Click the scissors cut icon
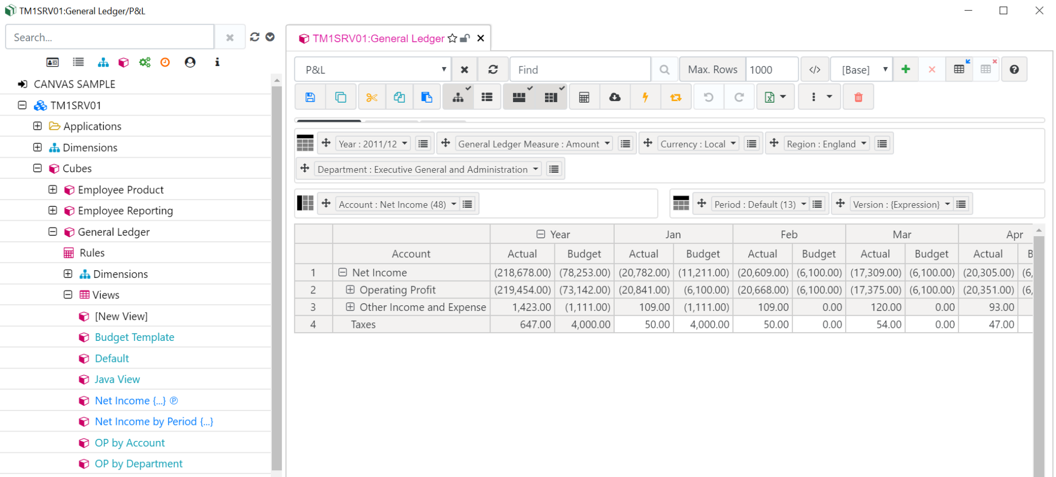The image size is (1056, 477). (x=371, y=97)
